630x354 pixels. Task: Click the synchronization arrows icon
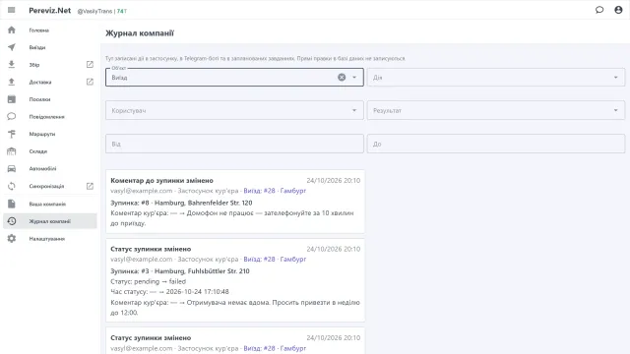[x=12, y=186]
